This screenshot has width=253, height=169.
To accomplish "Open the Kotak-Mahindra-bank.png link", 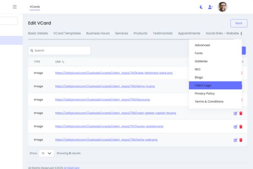I will pos(114,73).
